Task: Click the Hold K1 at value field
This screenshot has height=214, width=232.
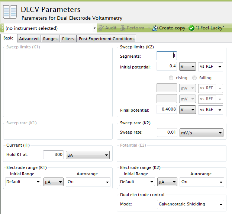Action: 54,154
